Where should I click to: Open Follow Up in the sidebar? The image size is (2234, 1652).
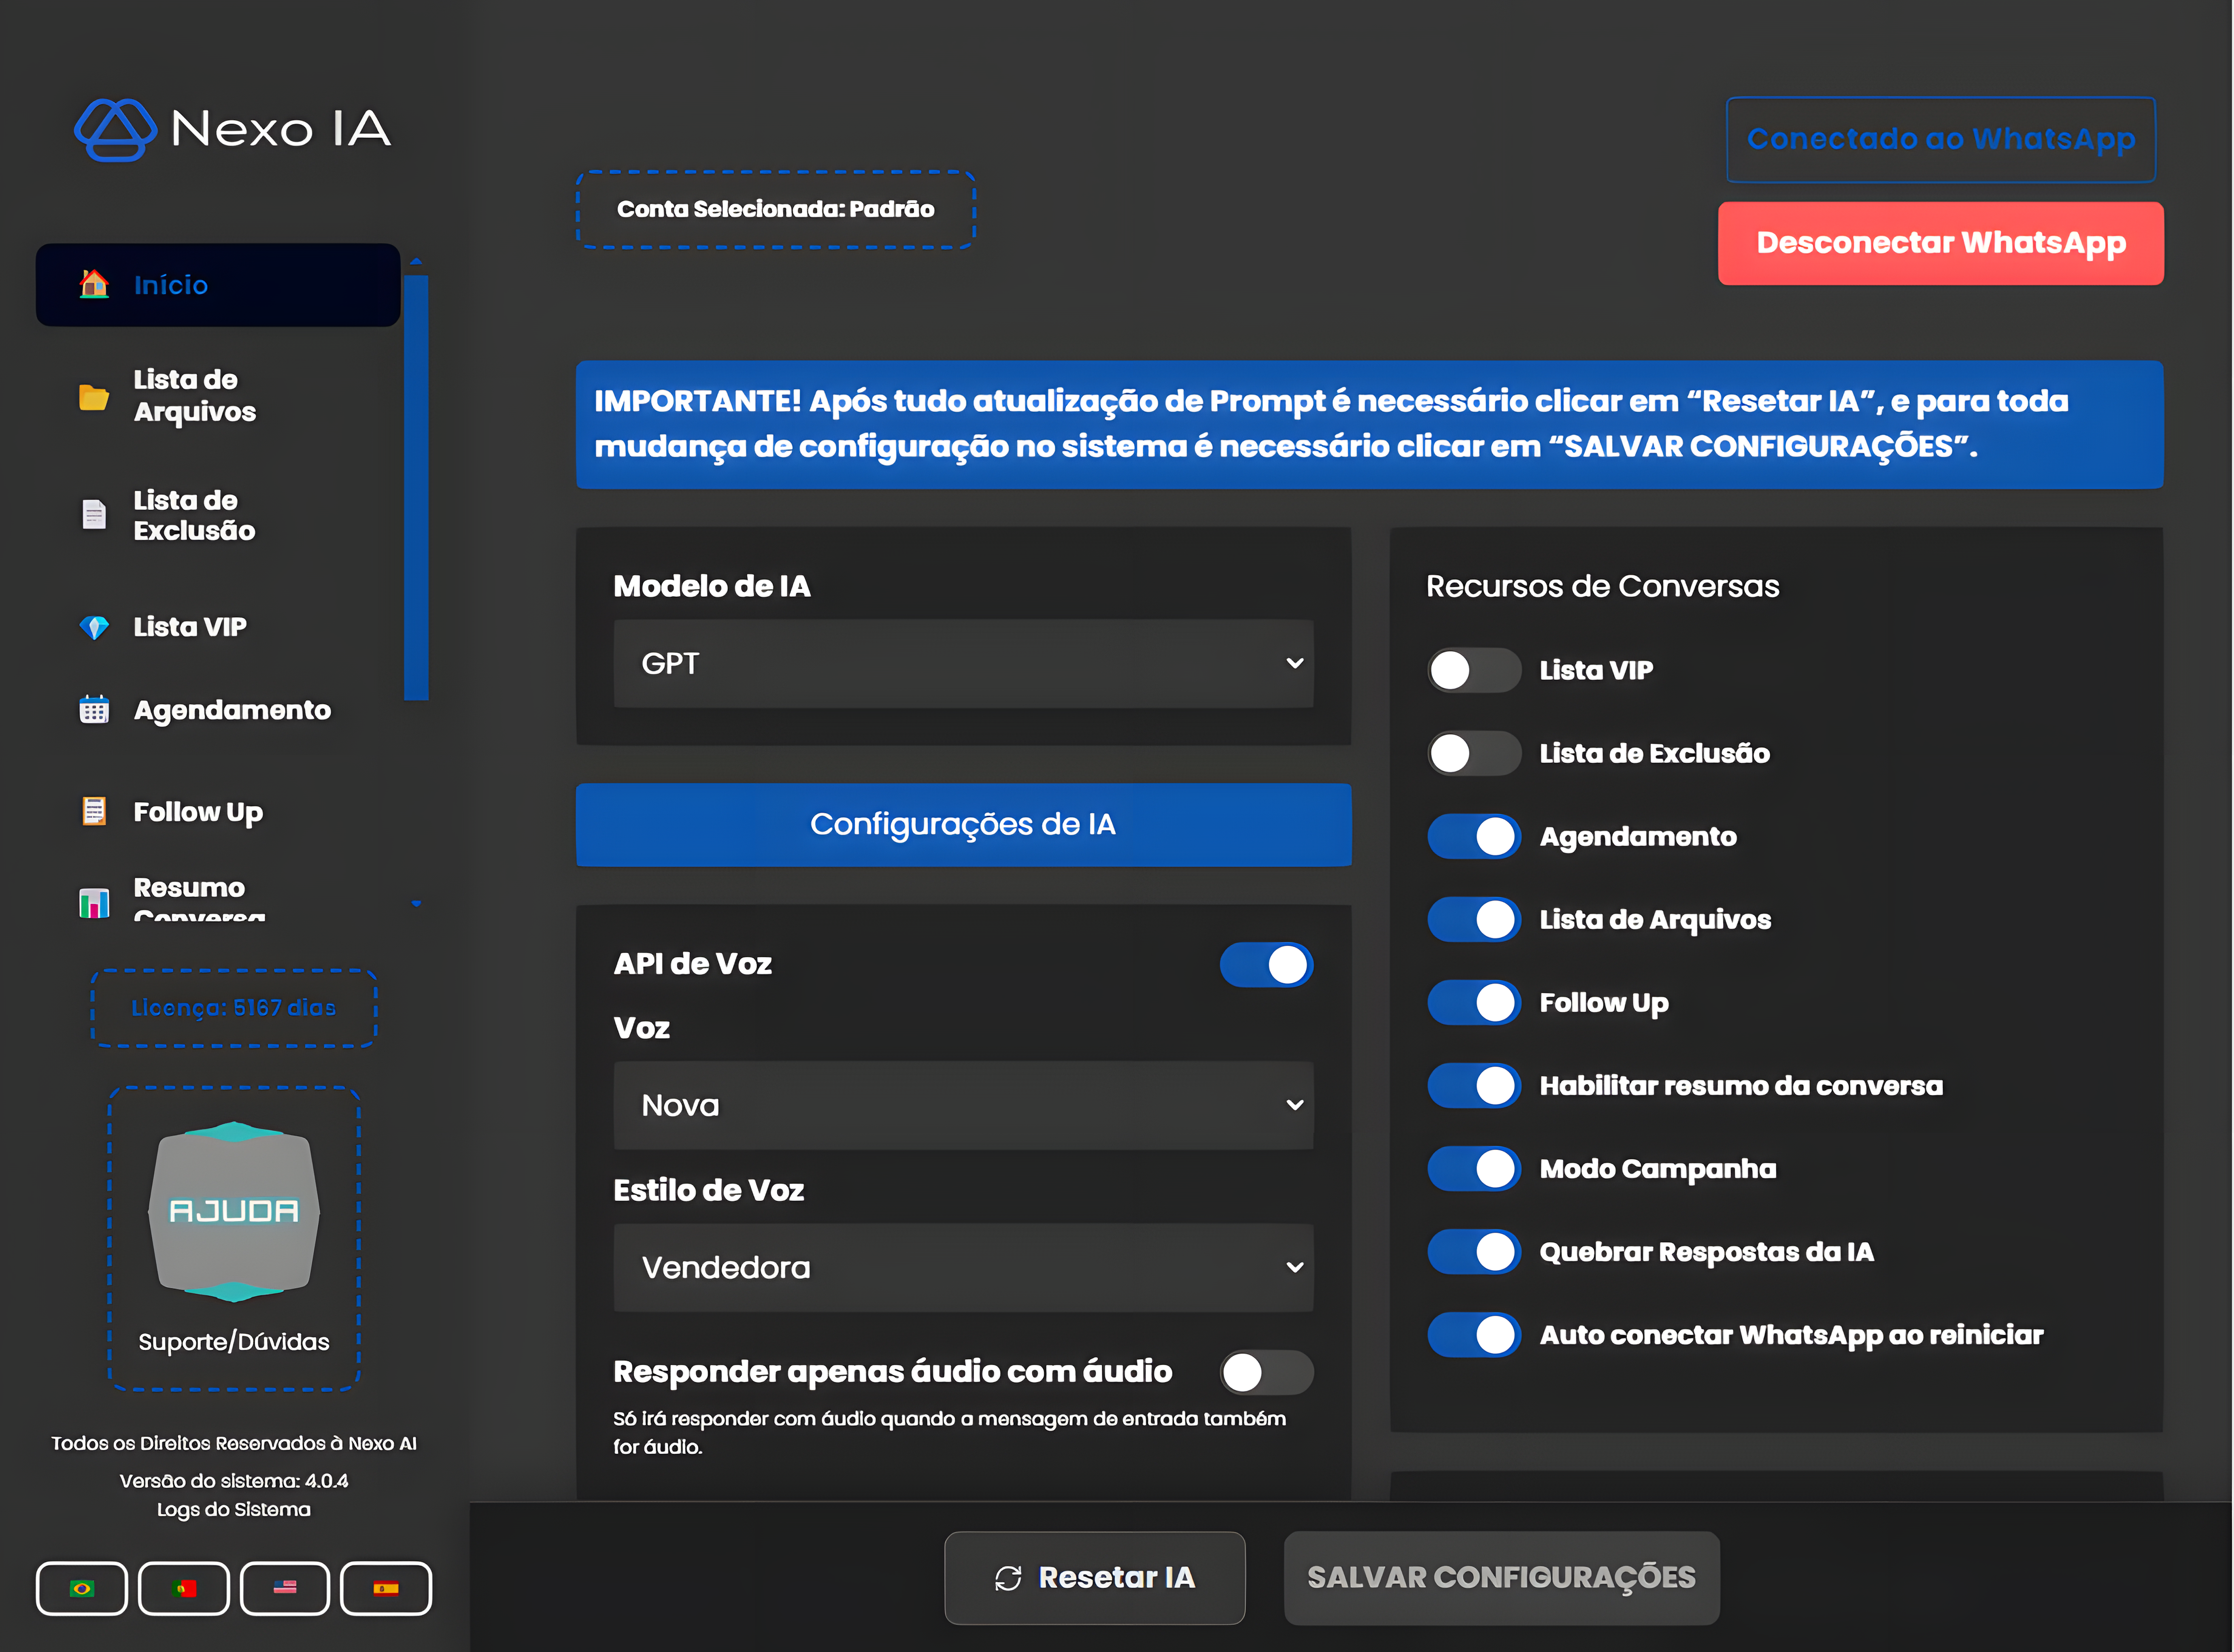point(198,812)
